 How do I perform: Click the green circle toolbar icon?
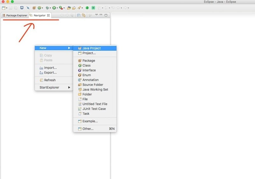point(87,8)
